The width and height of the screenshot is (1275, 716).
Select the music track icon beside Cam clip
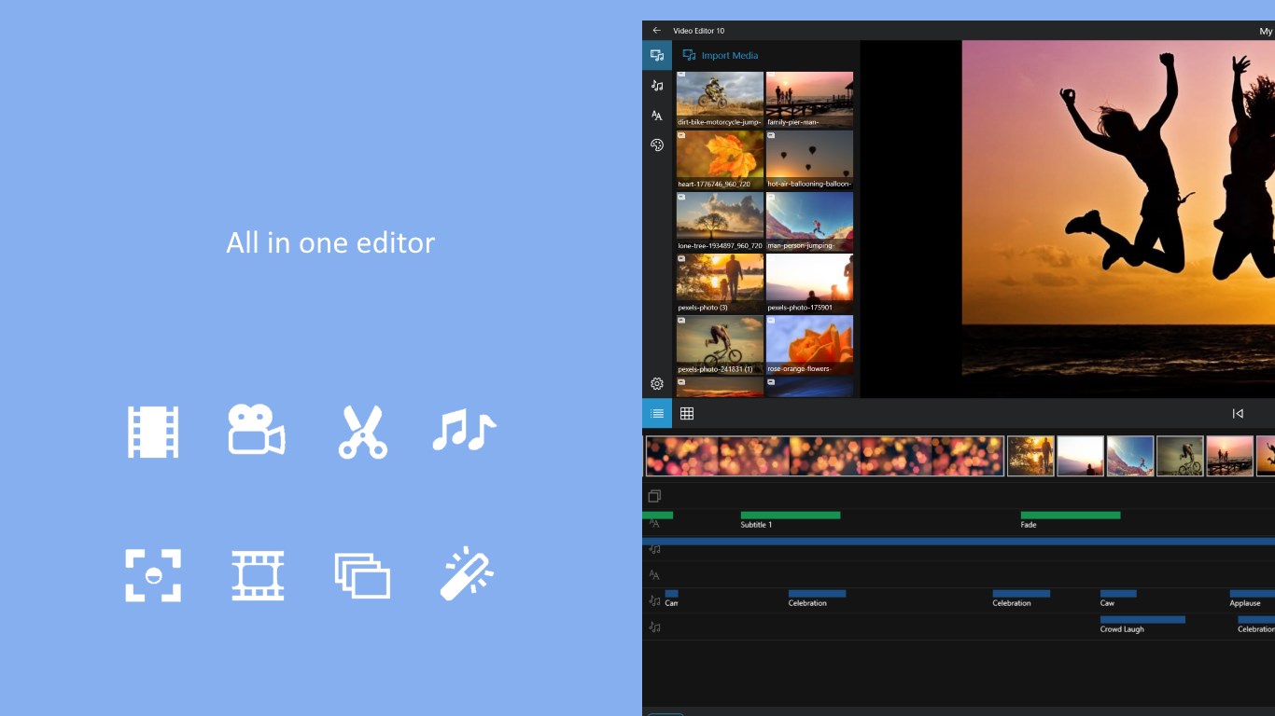click(654, 601)
